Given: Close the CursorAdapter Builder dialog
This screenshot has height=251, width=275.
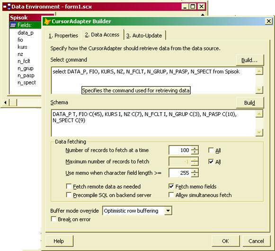Looking at the screenshot, I should coord(268,21).
